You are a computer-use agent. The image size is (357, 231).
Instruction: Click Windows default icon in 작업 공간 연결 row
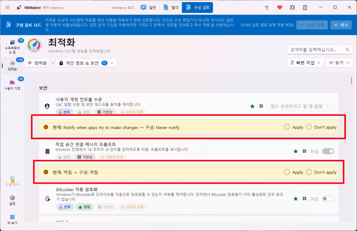coord(304,151)
